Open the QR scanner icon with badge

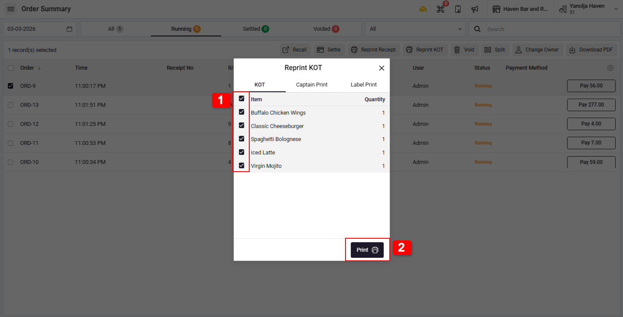[x=440, y=9]
